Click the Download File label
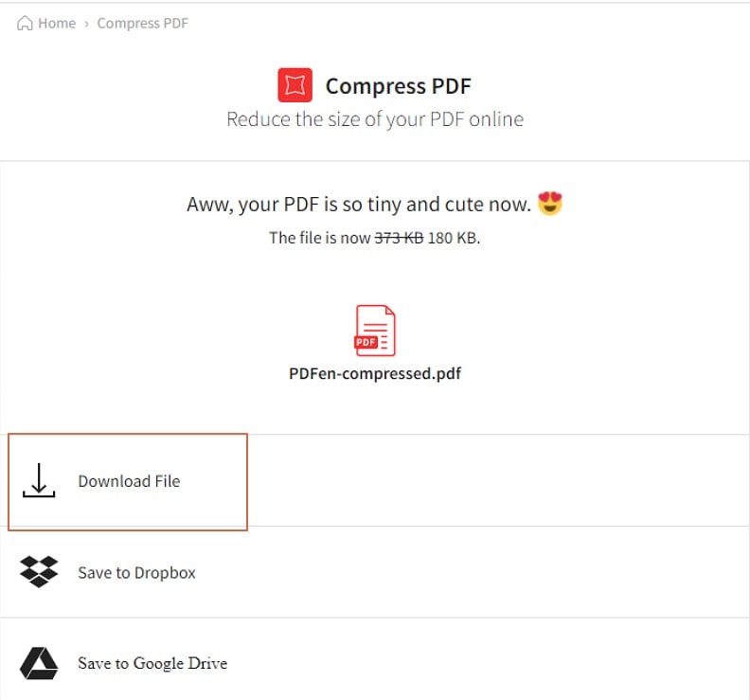Image resolution: width=750 pixels, height=700 pixels. 129,481
